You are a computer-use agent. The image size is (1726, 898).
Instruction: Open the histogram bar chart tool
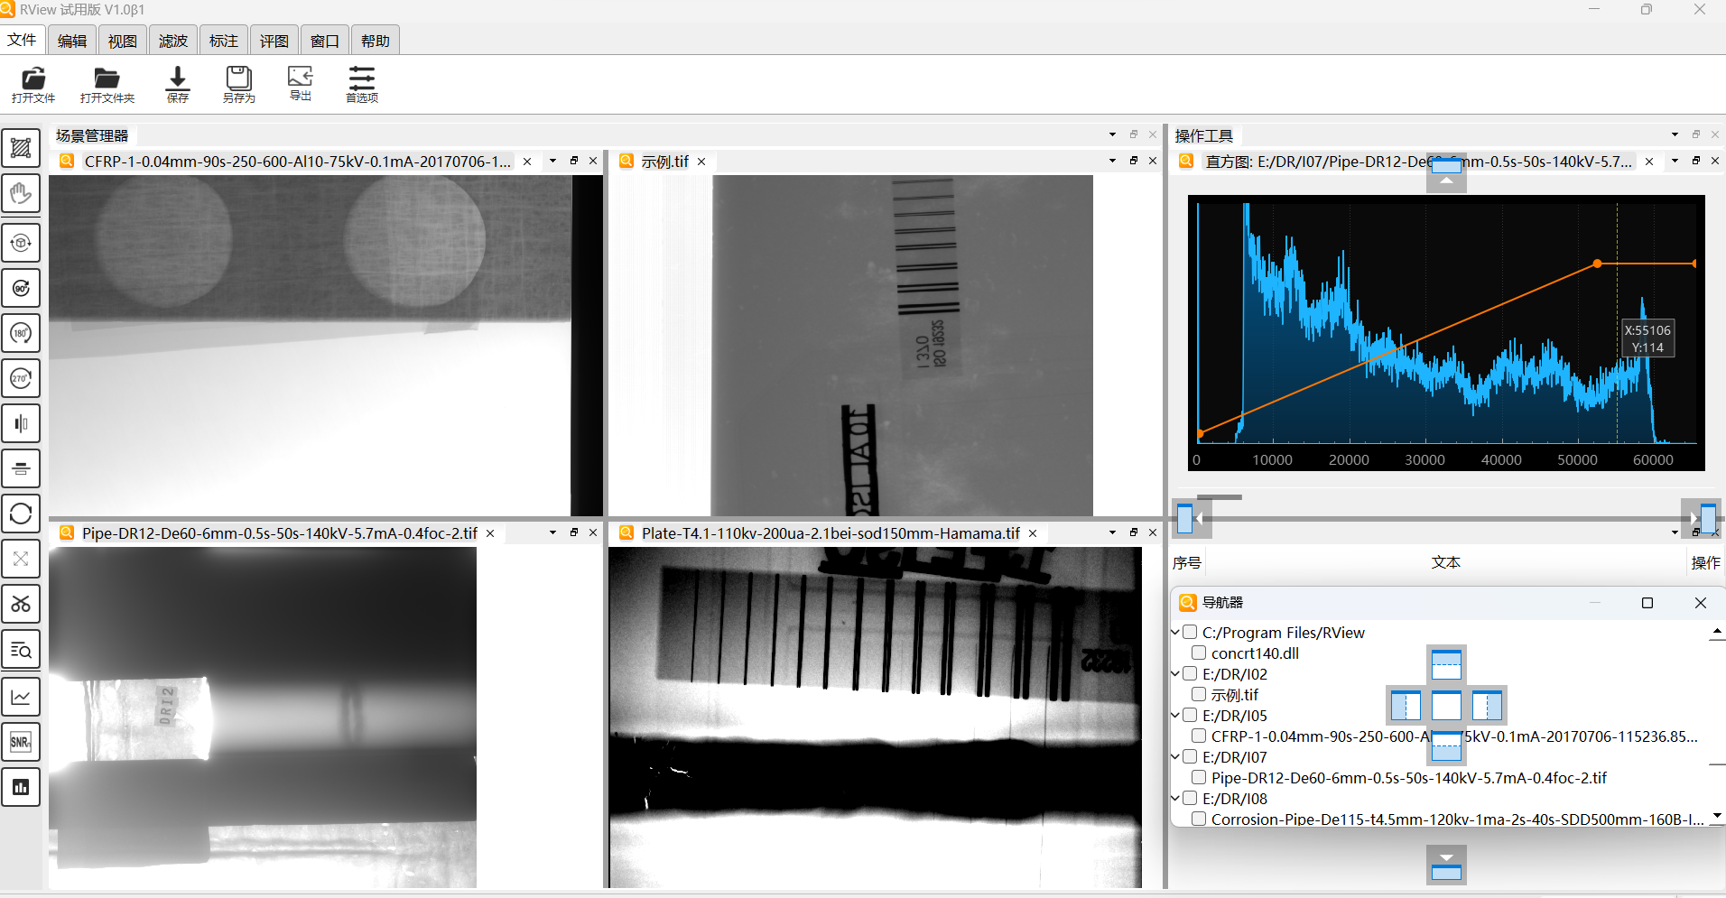point(21,787)
